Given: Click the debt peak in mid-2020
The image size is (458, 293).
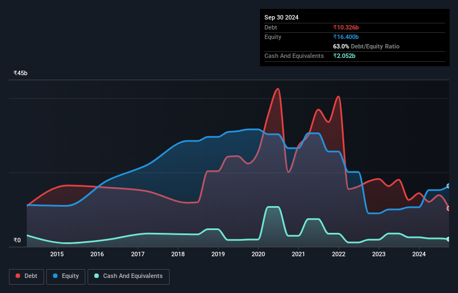Looking at the screenshot, I should [278, 89].
